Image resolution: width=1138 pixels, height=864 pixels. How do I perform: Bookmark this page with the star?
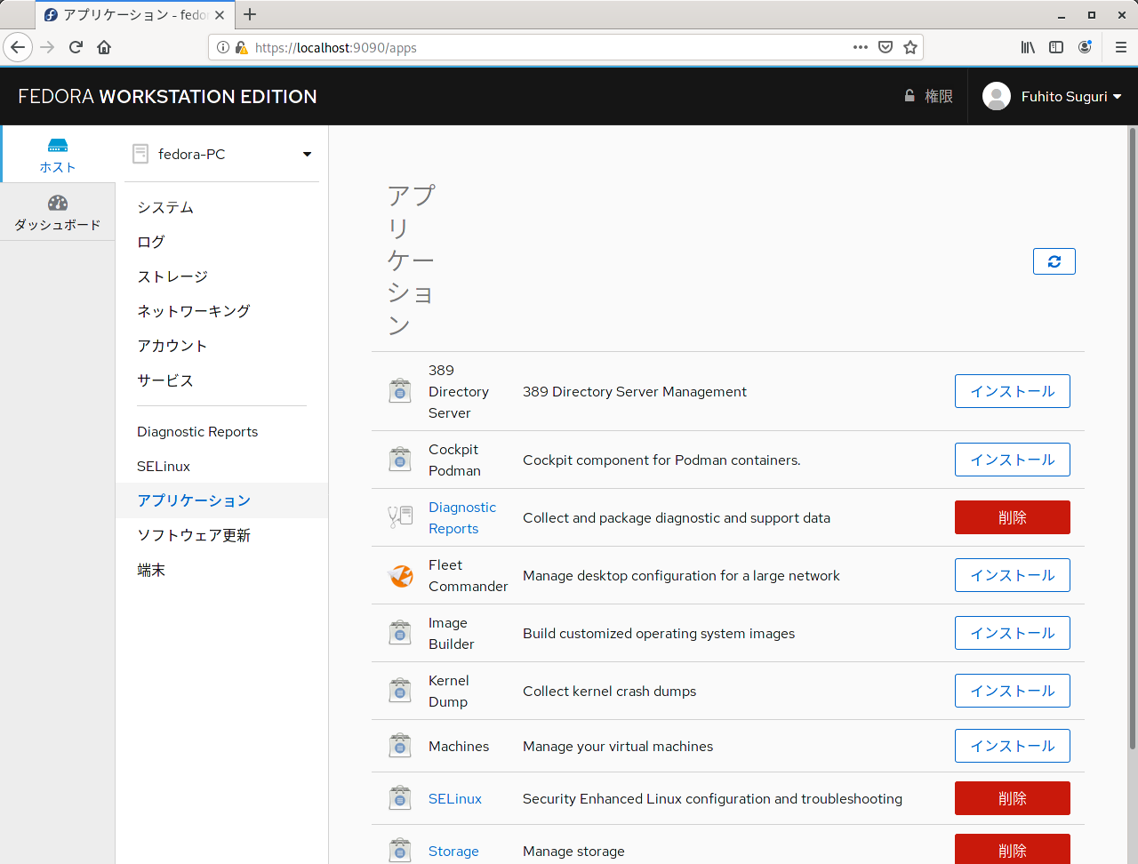point(910,47)
